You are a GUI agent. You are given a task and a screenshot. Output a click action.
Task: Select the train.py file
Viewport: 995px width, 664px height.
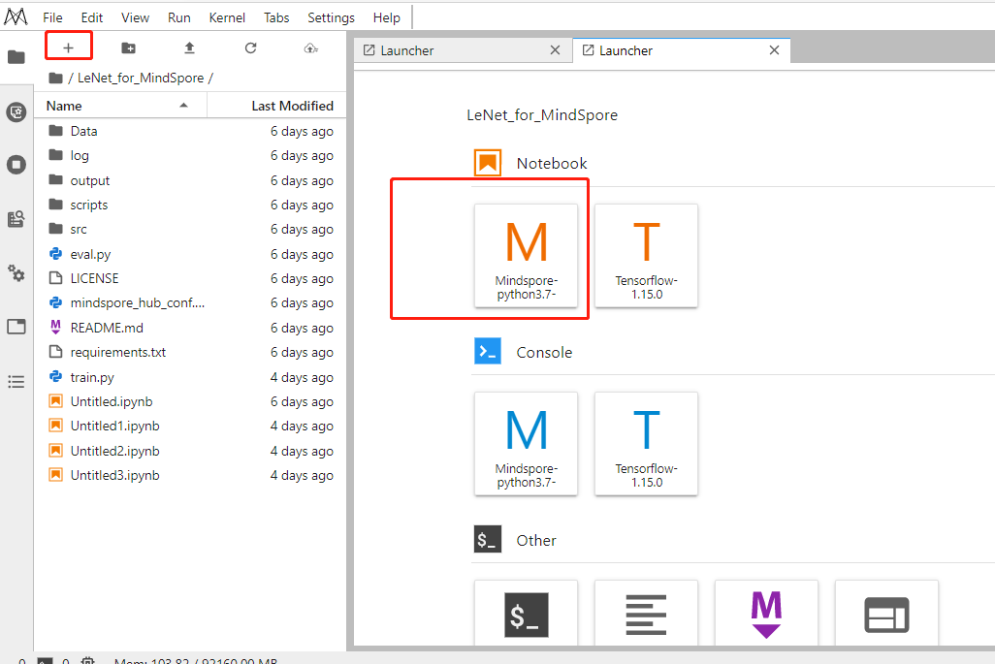(190, 377)
